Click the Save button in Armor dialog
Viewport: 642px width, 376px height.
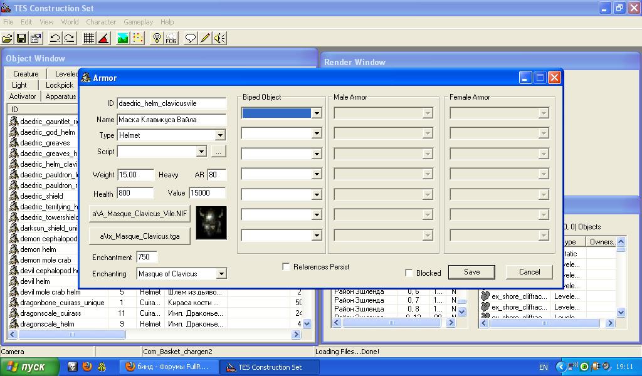471,272
